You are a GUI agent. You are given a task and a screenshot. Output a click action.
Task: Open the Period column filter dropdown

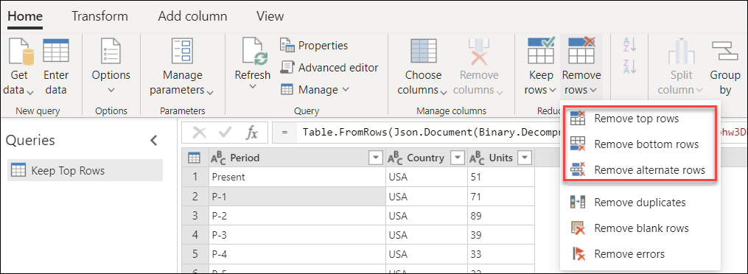(377, 158)
